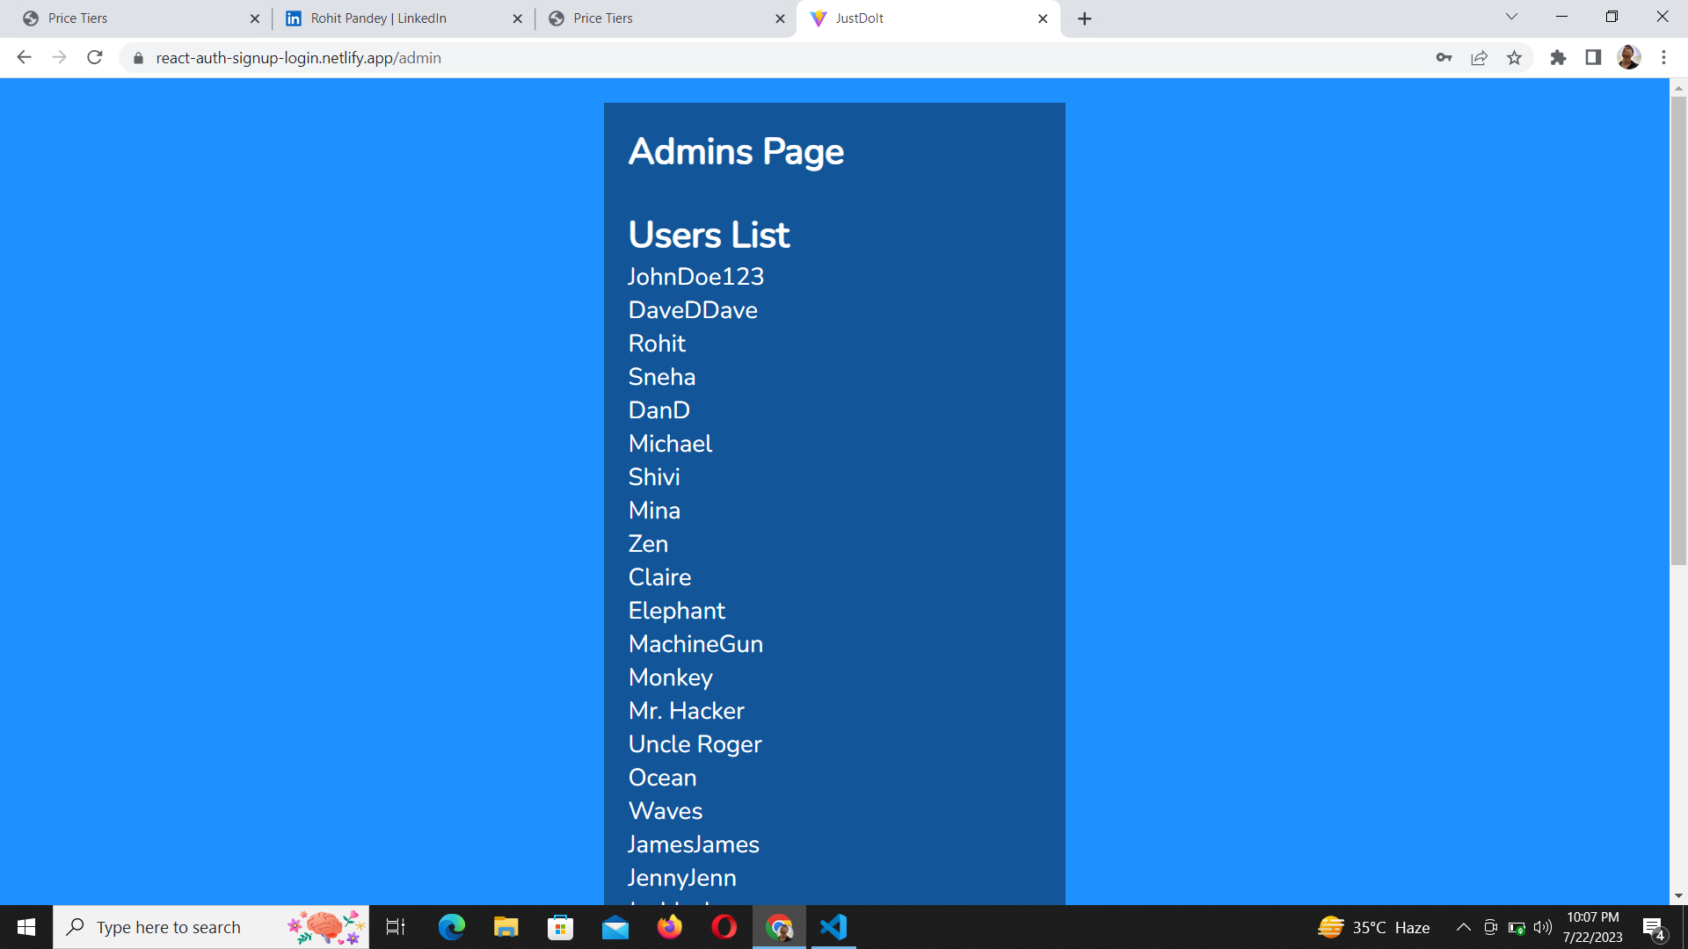Viewport: 1688px width, 949px height.
Task: Open Chrome's three-dot menu
Action: pos(1663,58)
